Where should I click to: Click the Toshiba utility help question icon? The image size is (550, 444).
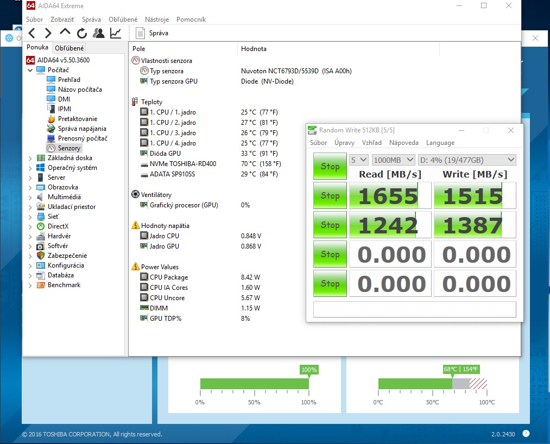(526, 434)
